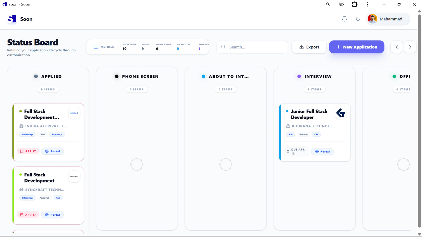Click APR 17 date badge on Synckraft card

(28, 215)
